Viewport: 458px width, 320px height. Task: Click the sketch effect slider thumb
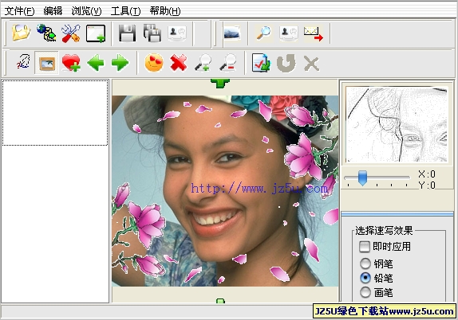(x=362, y=178)
